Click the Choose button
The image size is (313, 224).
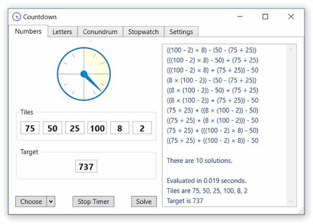pyautogui.click(x=31, y=202)
